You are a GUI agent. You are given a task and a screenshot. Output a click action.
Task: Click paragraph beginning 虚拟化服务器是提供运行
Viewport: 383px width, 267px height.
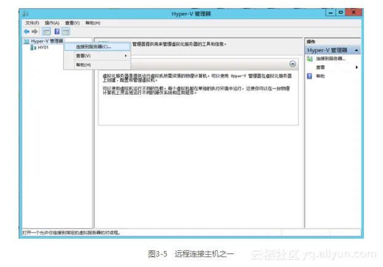(197, 78)
